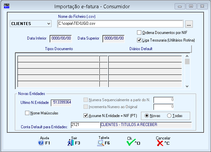Open the file browse button with ellipsis

(x=189, y=24)
